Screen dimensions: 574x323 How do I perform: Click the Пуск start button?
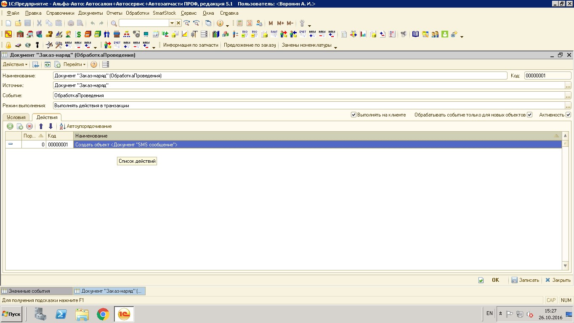coord(11,314)
